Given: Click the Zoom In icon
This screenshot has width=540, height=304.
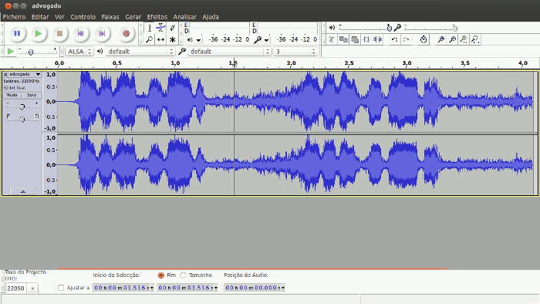Looking at the screenshot, I should click(440, 39).
